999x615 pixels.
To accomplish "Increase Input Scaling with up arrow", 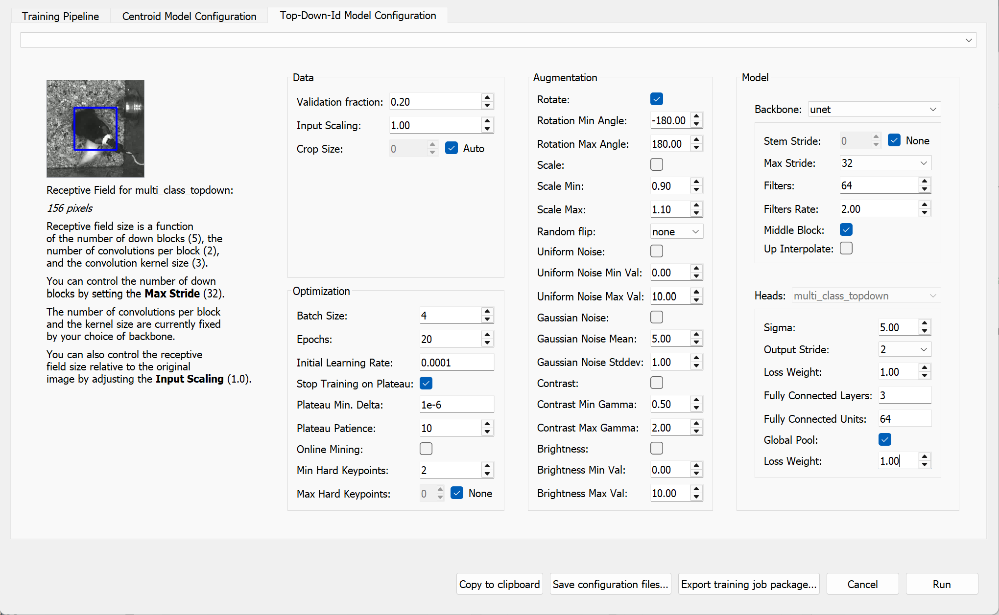I will [487, 121].
